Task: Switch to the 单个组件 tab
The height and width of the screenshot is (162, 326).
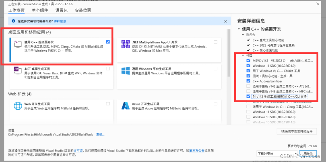Action: (x=40, y=10)
